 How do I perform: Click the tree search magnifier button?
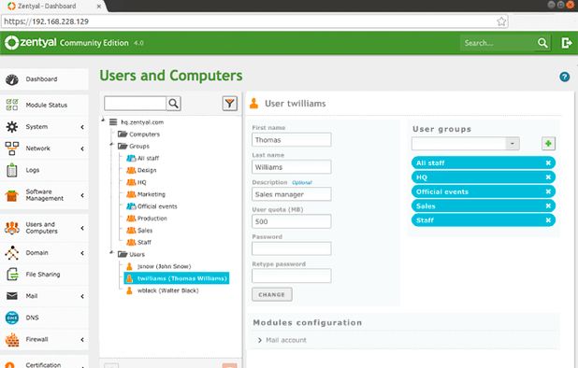click(x=174, y=104)
